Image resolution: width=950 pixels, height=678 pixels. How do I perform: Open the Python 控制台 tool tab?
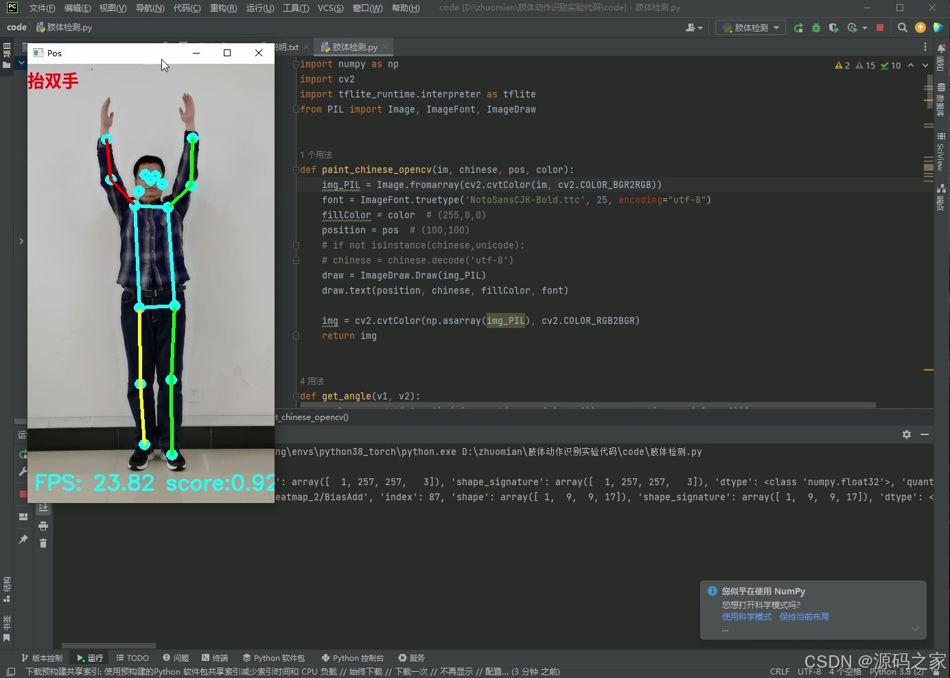(x=352, y=657)
